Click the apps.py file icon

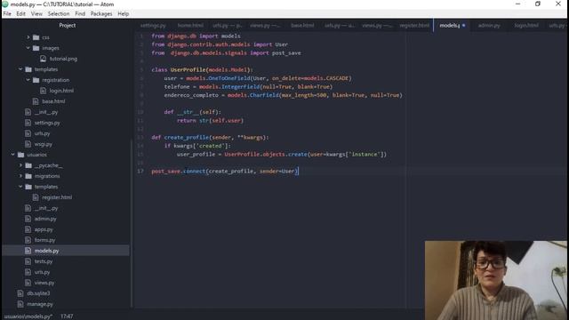28,229
